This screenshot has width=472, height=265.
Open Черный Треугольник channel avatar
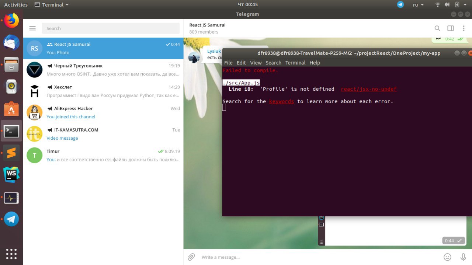point(35,70)
